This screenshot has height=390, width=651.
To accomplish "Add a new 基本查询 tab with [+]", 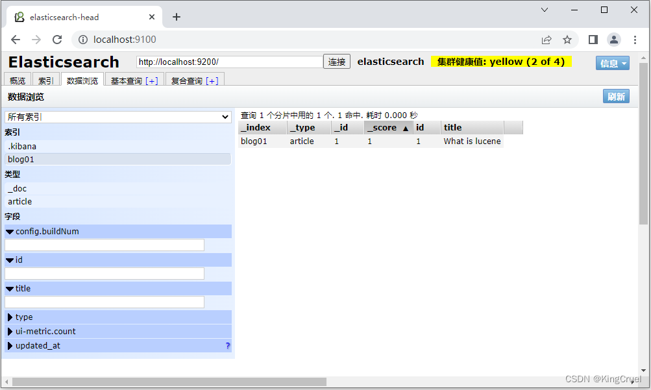I will pyautogui.click(x=151, y=81).
